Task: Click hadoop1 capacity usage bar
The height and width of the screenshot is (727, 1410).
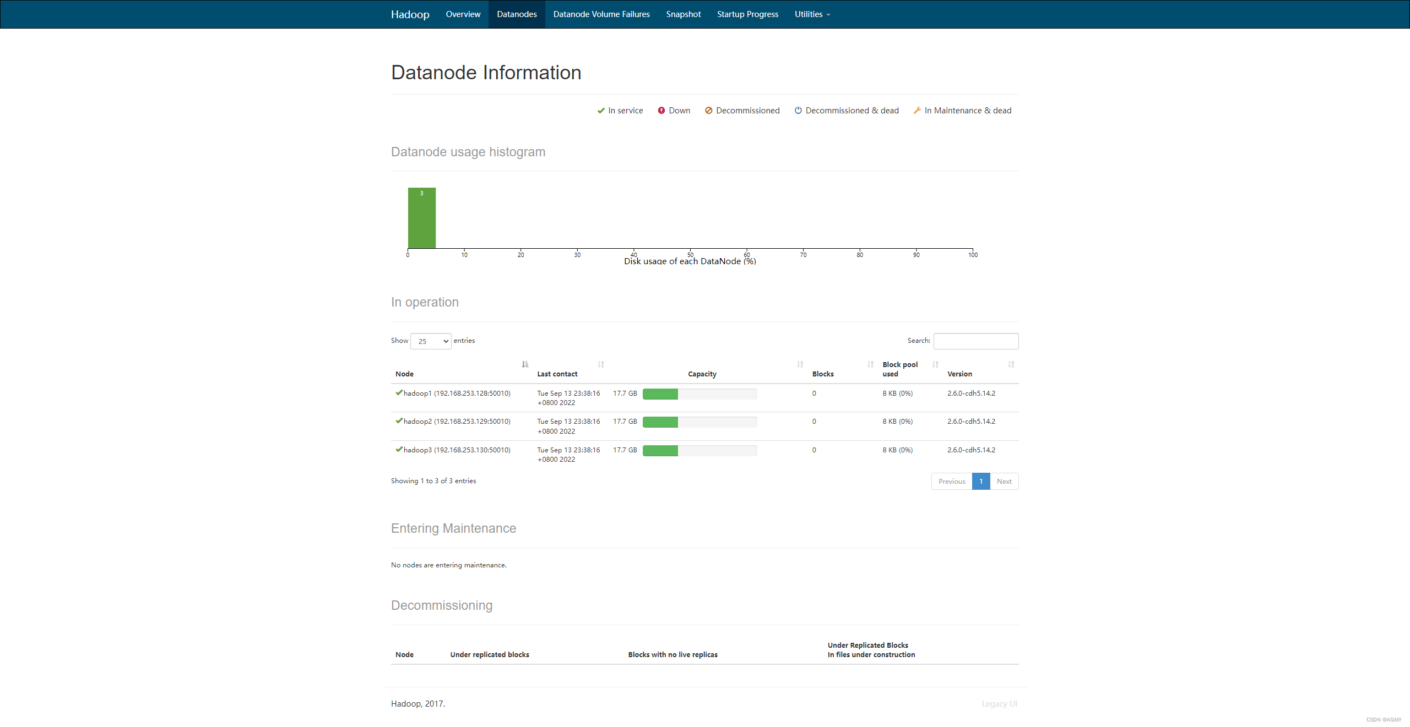Action: (x=699, y=394)
